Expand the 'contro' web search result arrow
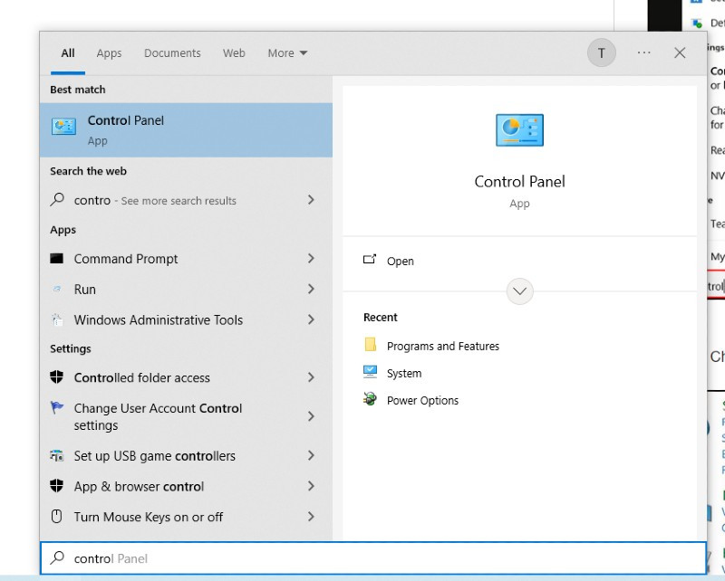The image size is (725, 581). pos(311,199)
